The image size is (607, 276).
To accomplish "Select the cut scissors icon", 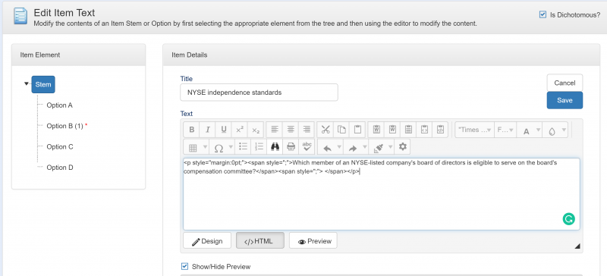I will coord(326,130).
